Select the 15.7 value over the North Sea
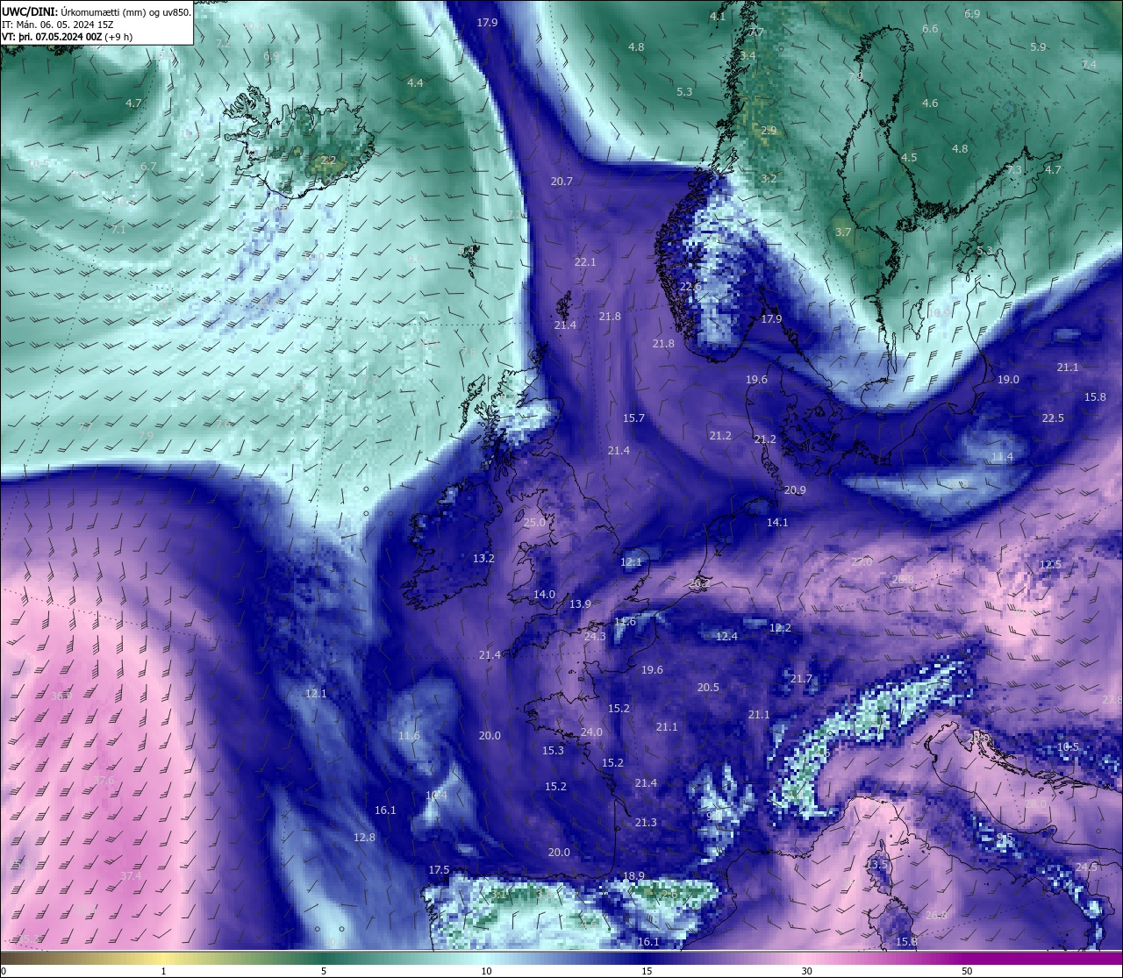Image resolution: width=1123 pixels, height=978 pixels. point(633,418)
